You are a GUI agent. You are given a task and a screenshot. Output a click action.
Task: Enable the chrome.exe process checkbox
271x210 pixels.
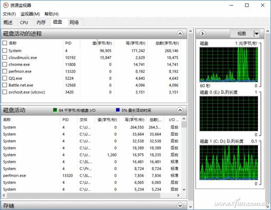click(5, 64)
